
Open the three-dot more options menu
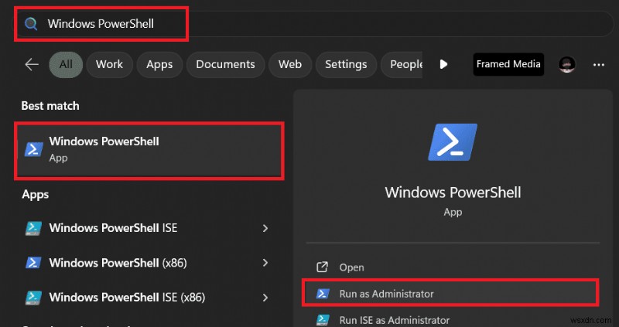(x=599, y=65)
